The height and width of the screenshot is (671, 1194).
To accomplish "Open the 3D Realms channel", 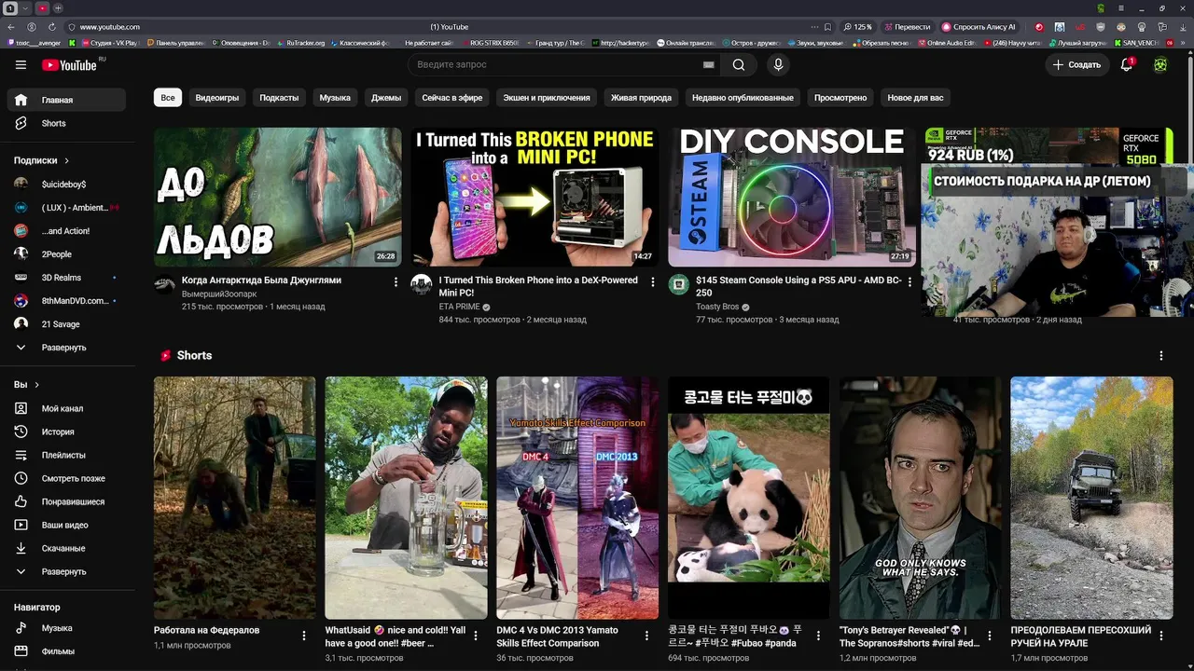I will tap(67, 278).
